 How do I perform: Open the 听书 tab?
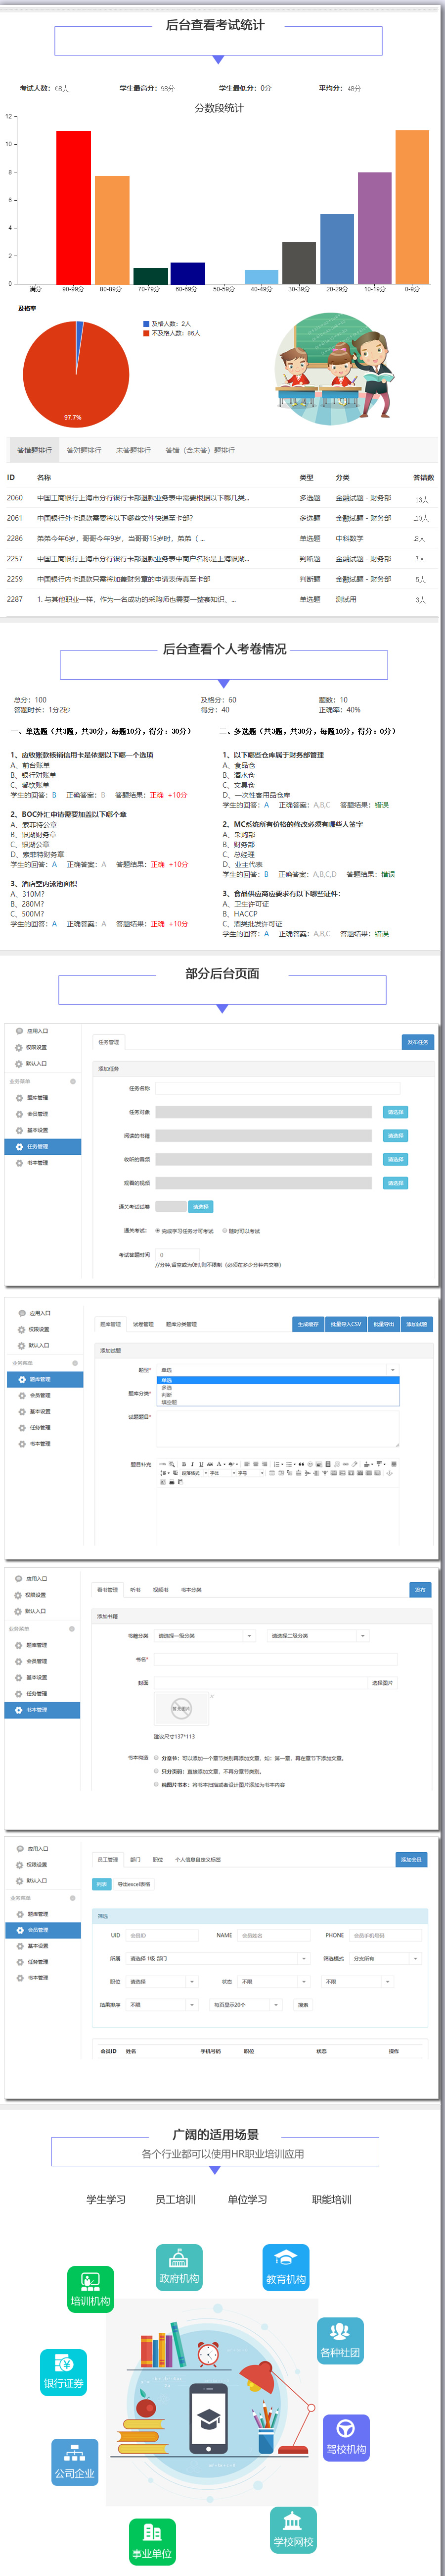(x=134, y=1589)
